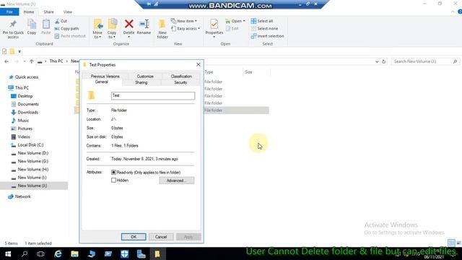This screenshot has height=260, width=462.
Task: Click Paste shortcut in ribbon
Action: (x=70, y=36)
